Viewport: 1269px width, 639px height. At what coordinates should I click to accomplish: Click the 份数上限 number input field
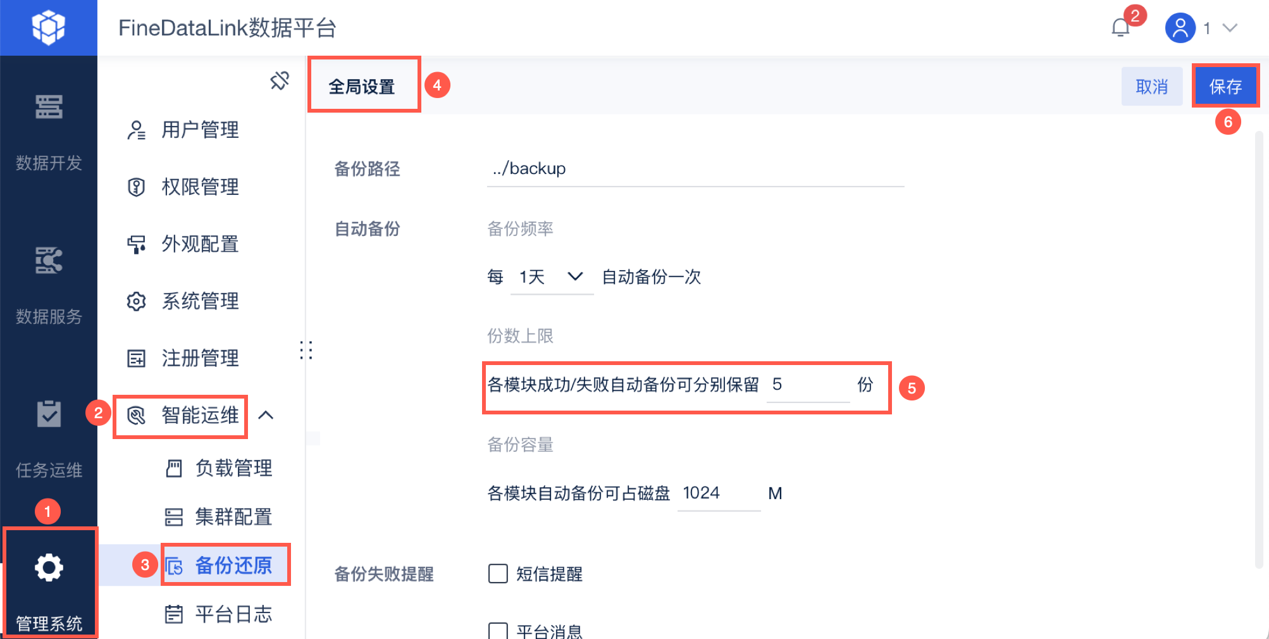coord(807,385)
